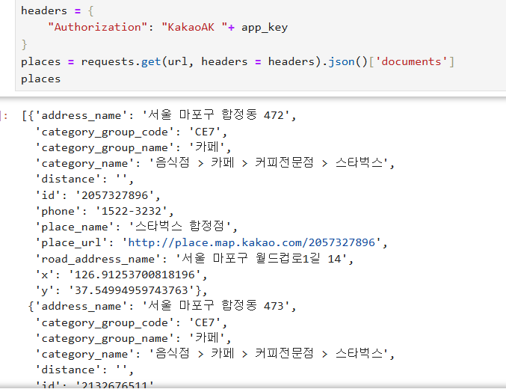
Task: Click second 'distance' key in output
Action: [x=68, y=370]
